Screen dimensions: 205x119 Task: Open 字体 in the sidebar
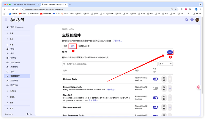click(x=12, y=53)
